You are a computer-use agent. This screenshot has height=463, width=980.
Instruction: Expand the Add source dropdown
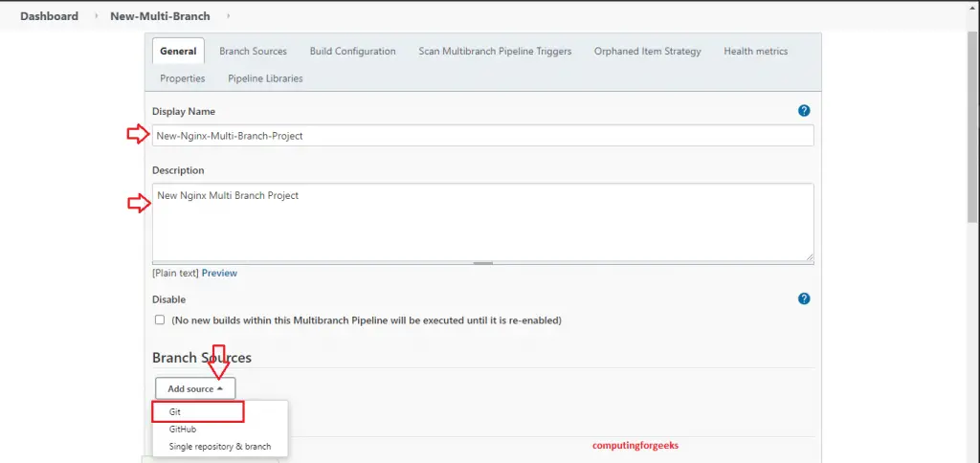click(x=195, y=388)
